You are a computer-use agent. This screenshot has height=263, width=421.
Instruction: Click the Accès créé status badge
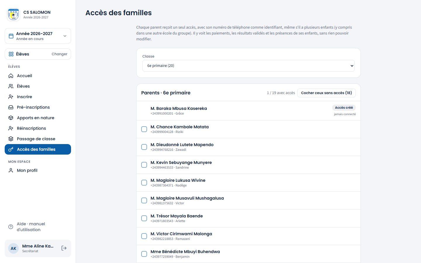pos(344,108)
